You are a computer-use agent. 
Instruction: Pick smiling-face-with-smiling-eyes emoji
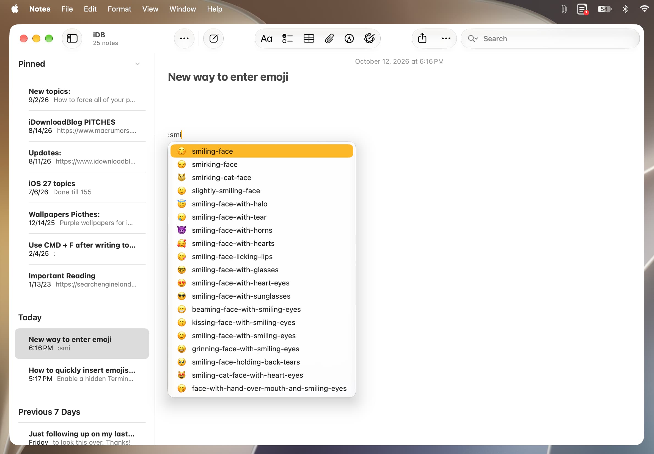click(262, 335)
